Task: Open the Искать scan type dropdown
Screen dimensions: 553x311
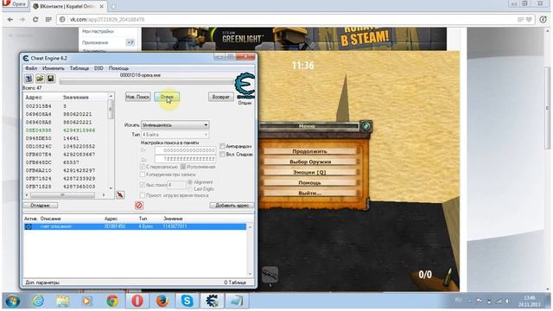Action: tap(175, 125)
